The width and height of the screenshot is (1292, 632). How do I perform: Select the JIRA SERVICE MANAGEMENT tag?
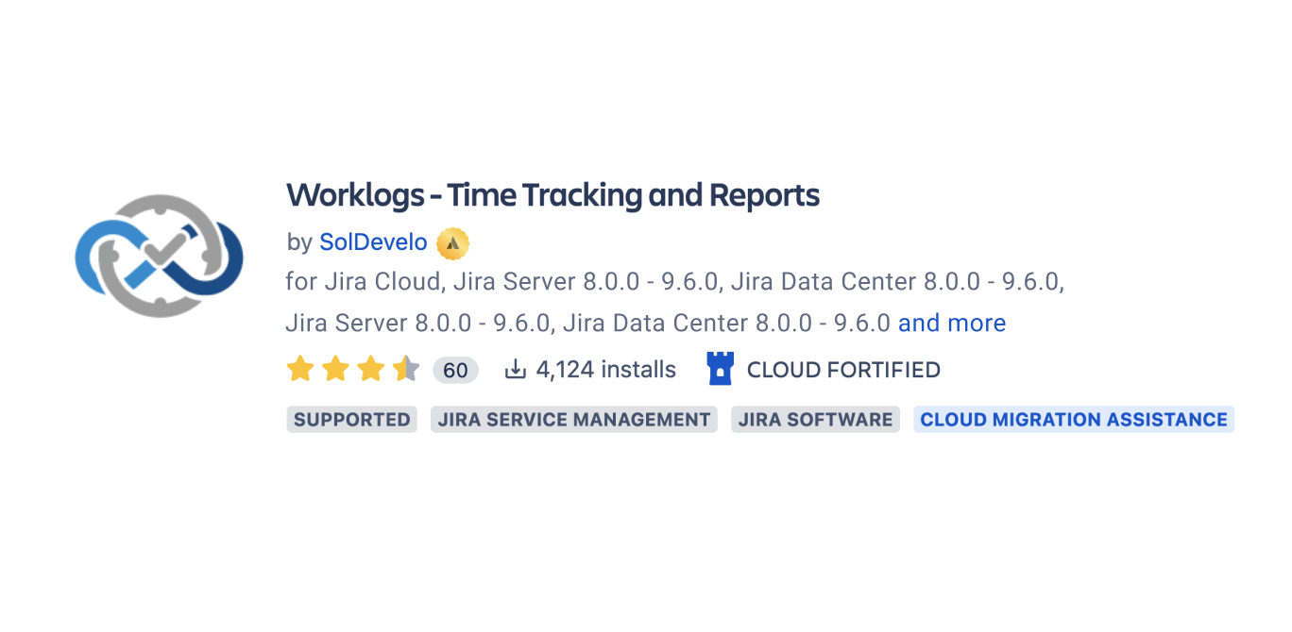(573, 419)
